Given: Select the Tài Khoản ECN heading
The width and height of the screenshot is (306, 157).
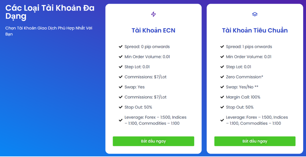Looking at the screenshot, I should [153, 30].
